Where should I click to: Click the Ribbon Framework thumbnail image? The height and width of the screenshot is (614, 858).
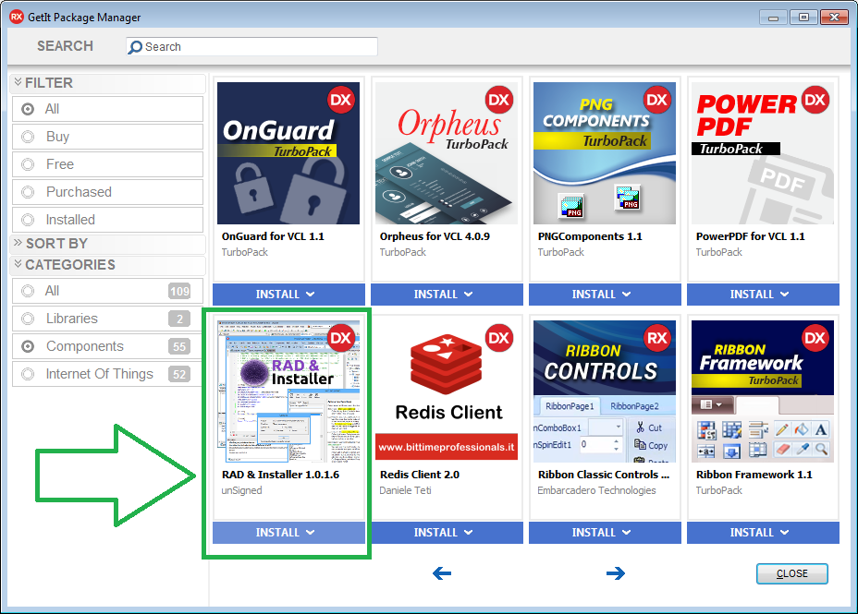coord(763,391)
